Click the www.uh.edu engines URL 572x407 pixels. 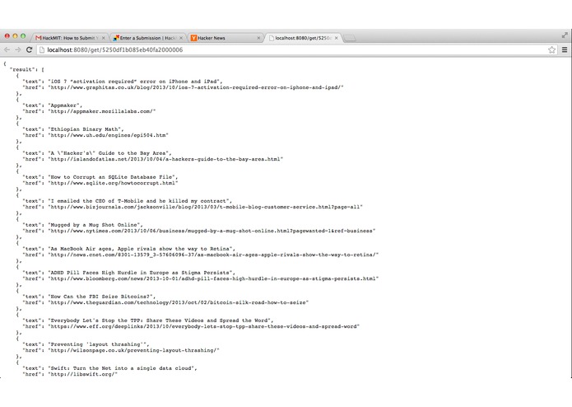109,135
